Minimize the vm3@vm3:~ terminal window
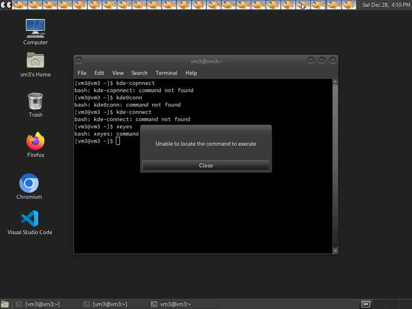 click(x=311, y=61)
